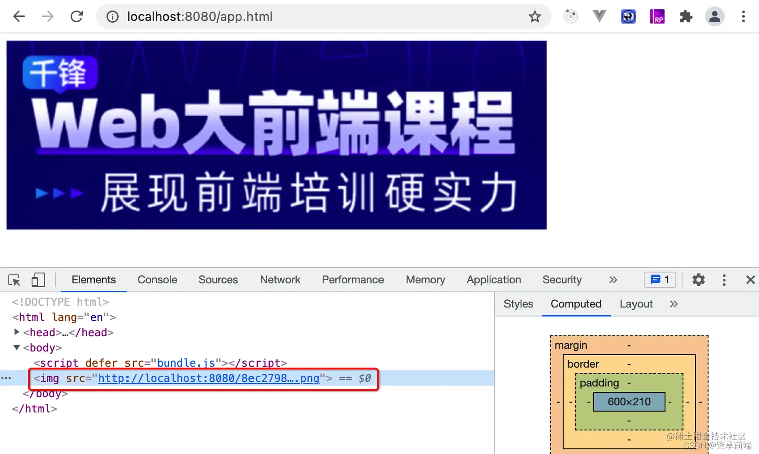Open the Chrome profile avatar
This screenshot has width=759, height=454.
pyautogui.click(x=715, y=16)
